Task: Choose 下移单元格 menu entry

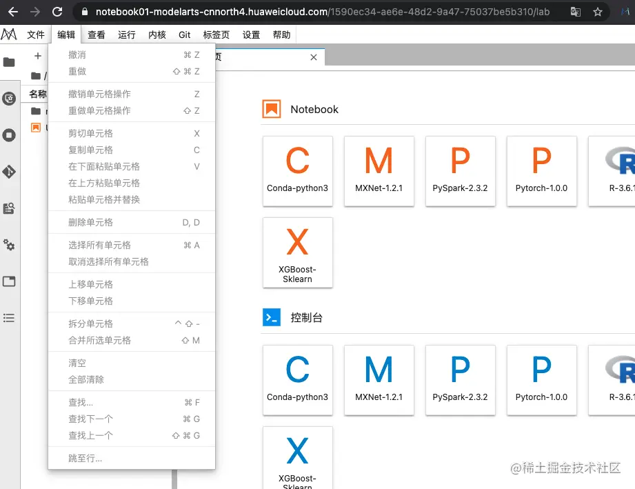Action: click(x=132, y=301)
